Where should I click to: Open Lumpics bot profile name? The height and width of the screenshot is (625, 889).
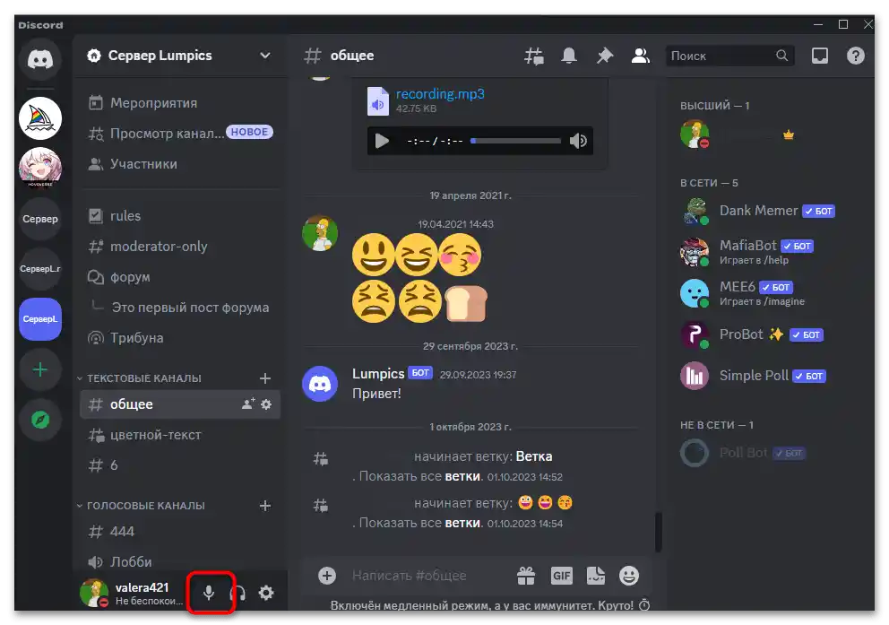(378, 374)
